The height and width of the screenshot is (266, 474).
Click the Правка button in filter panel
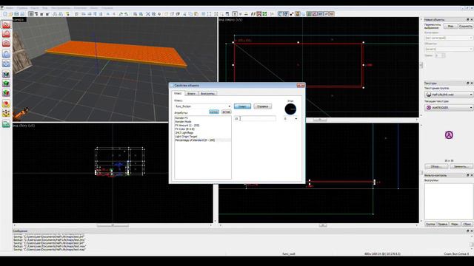(442, 224)
